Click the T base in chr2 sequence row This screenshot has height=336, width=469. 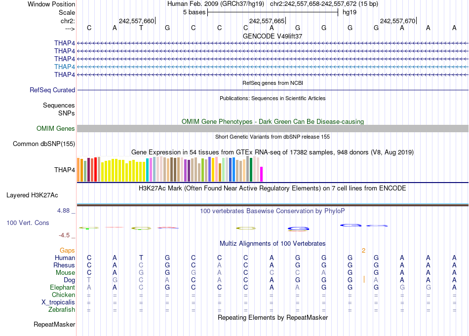(141, 28)
